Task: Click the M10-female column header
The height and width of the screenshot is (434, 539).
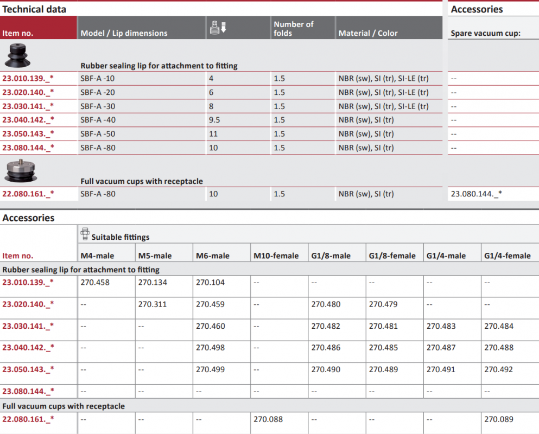Action: (276, 256)
